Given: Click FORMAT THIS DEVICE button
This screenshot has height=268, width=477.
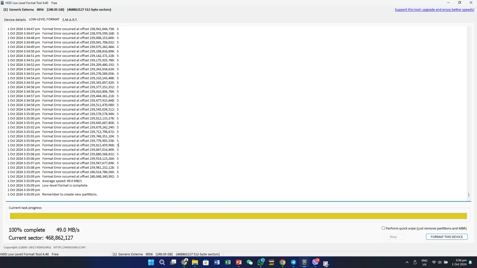Looking at the screenshot, I should [446, 237].
